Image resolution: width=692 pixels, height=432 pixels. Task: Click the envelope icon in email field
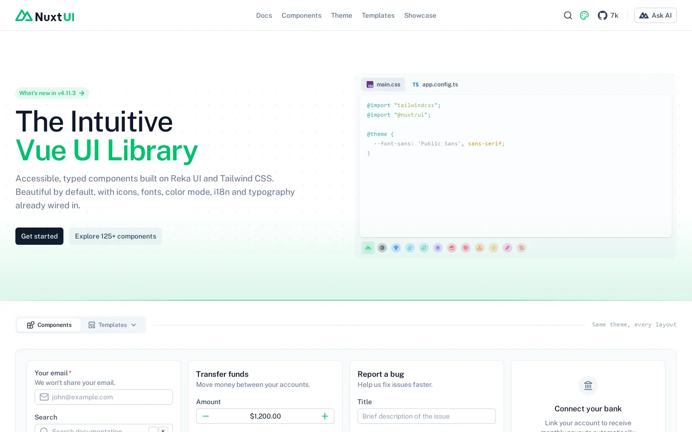coord(44,397)
